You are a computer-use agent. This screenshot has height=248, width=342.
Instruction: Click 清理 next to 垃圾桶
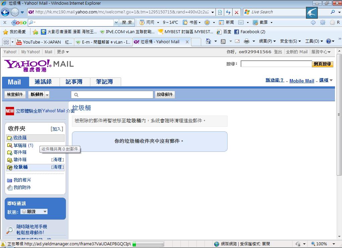pos(58,167)
